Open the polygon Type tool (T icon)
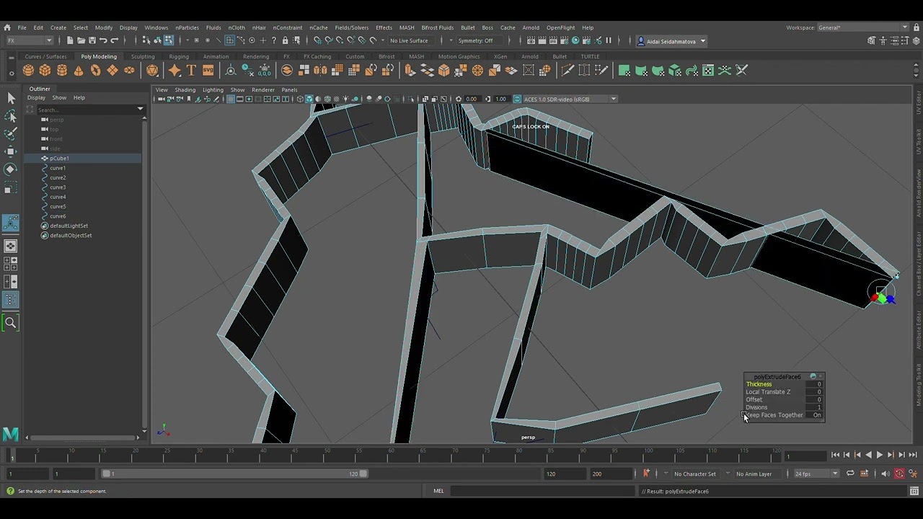 click(191, 70)
